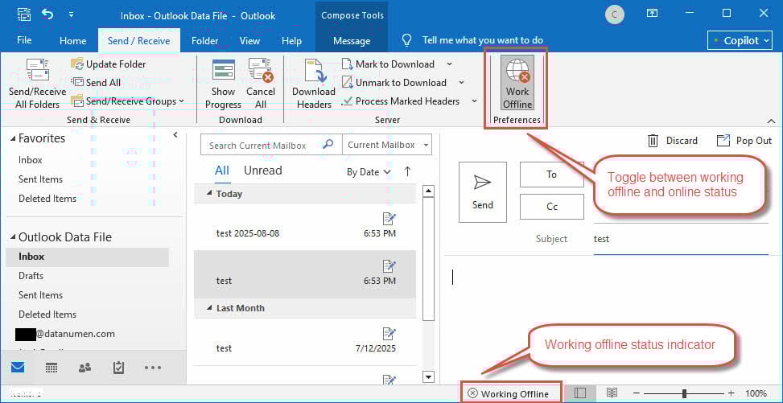Select Drafts folder
Image resolution: width=783 pixels, height=403 pixels.
[31, 276]
